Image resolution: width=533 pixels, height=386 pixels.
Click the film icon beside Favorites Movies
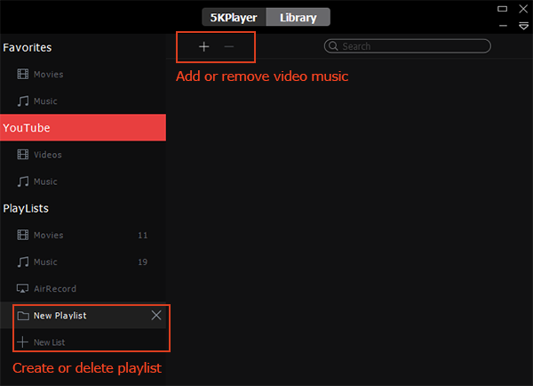pos(23,74)
